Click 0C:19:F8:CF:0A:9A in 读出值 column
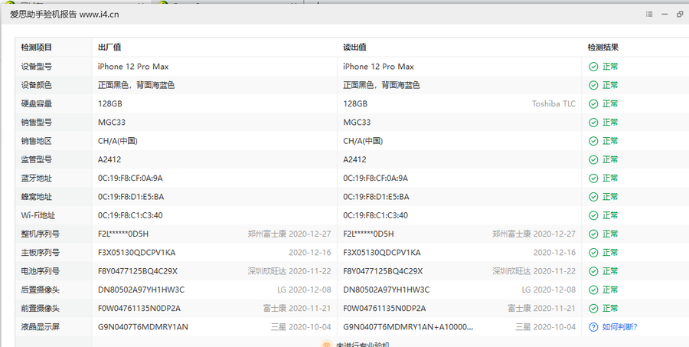 pos(376,178)
